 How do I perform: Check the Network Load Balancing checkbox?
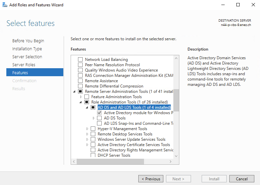coord(80,60)
